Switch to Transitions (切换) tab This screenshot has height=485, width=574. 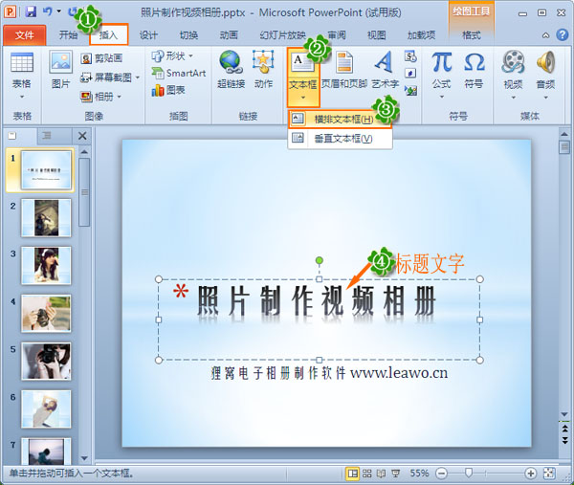coord(188,35)
